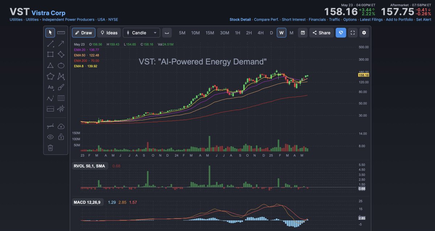This screenshot has height=231, width=435.
Task: Click the trash icon to delete drawings
Action: [50, 148]
